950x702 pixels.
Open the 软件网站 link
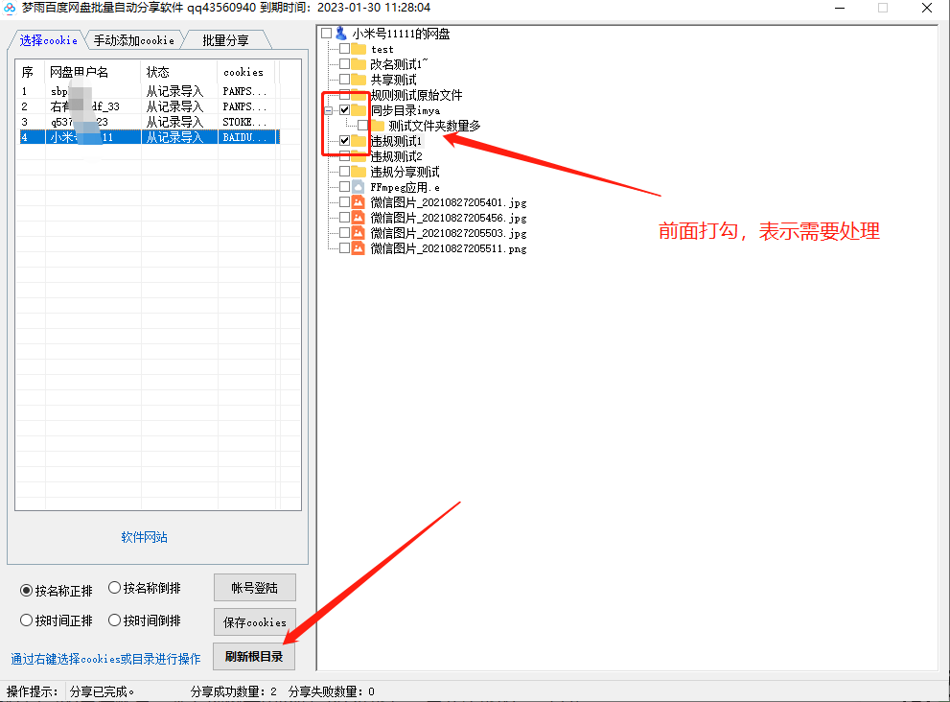coord(143,538)
